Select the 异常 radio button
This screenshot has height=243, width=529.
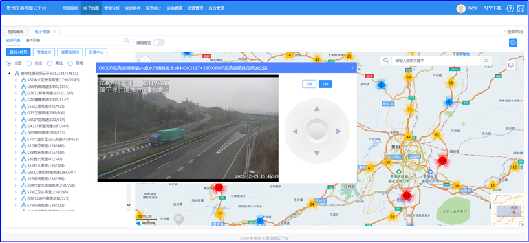[x=70, y=63]
